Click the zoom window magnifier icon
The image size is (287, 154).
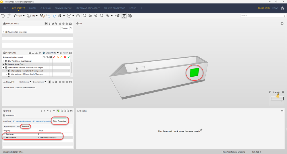pyautogui.click(x=102, y=16)
